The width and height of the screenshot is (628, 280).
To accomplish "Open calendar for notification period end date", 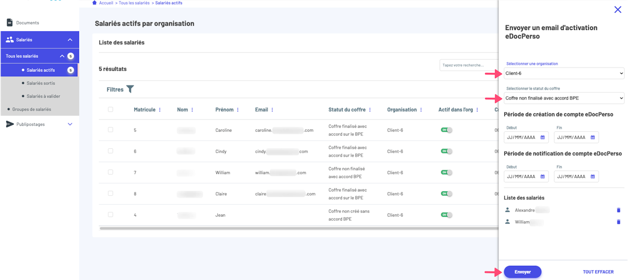I will (593, 176).
